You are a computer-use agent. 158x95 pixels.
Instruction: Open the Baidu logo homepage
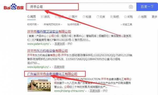point(14,7)
